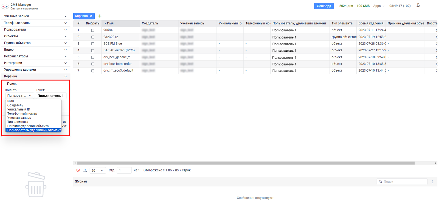The width and height of the screenshot is (439, 203).
Task: Choose Тип элемента in filter list
Action: (x=18, y=122)
